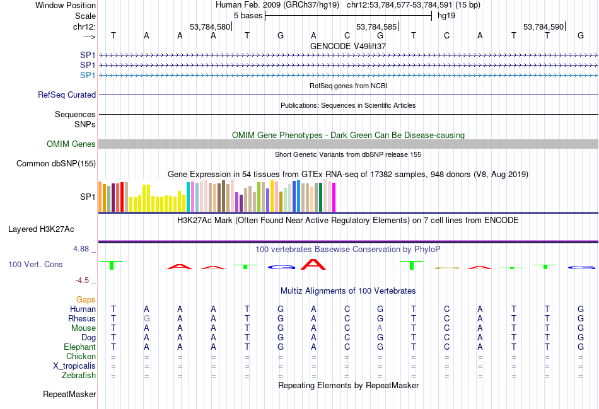The width and height of the screenshot is (599, 409).
Task: Click the 'RefSeq genes from NCBI' title
Action: (348, 86)
